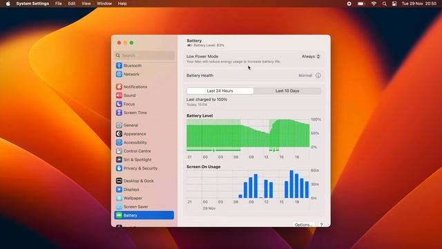Click 'Battery Level: 83%' header text

pyautogui.click(x=209, y=45)
